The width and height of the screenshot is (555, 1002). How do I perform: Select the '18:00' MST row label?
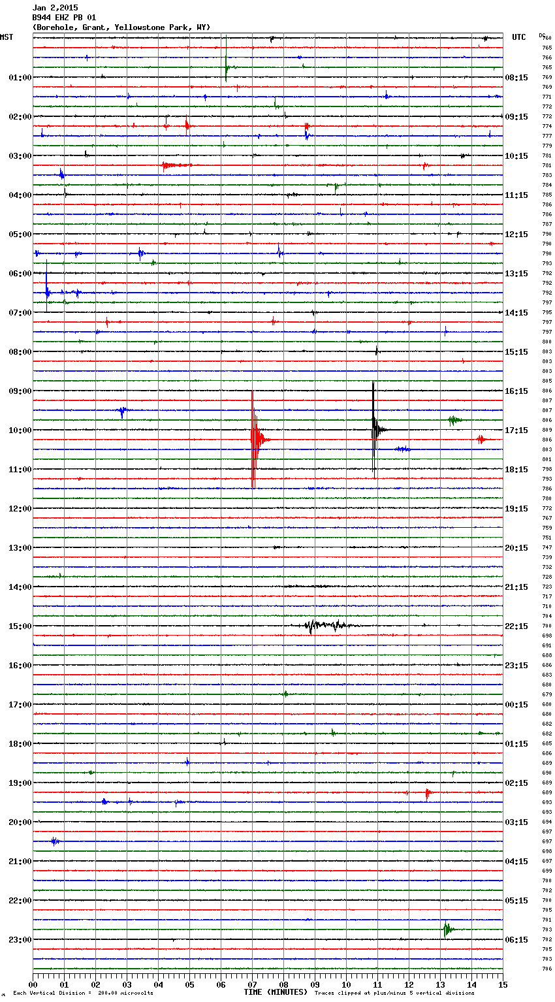[x=20, y=744]
